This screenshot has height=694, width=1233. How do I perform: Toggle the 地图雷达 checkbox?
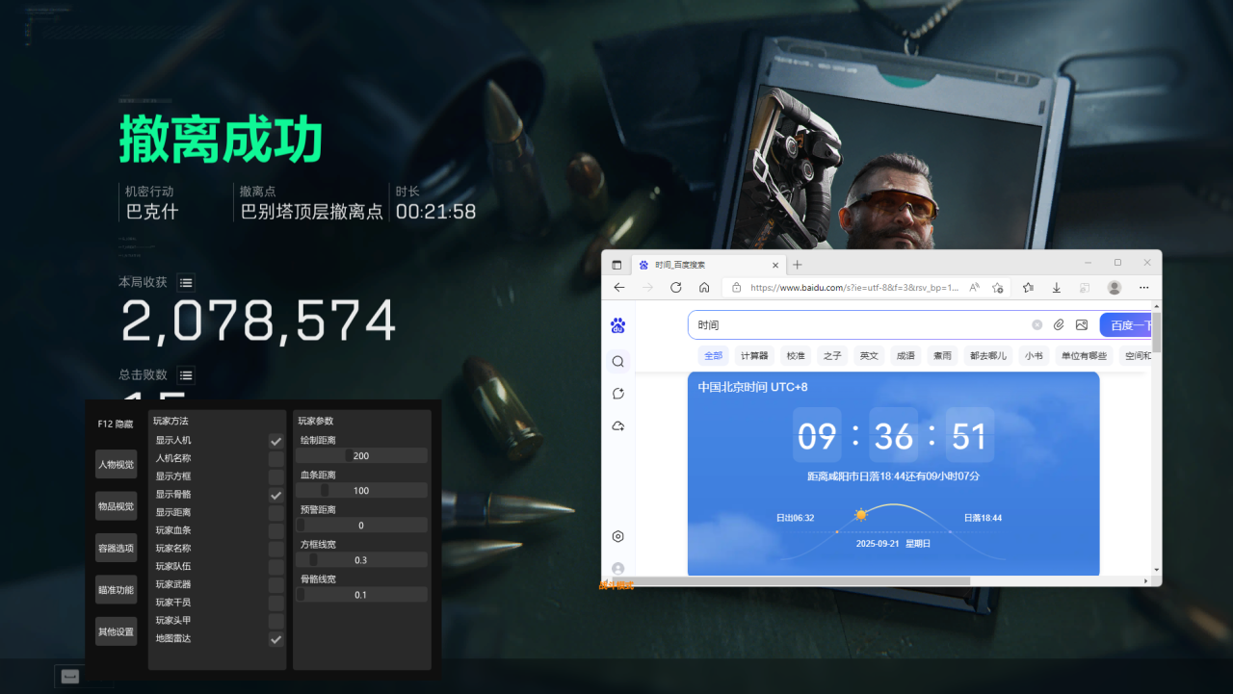click(275, 639)
